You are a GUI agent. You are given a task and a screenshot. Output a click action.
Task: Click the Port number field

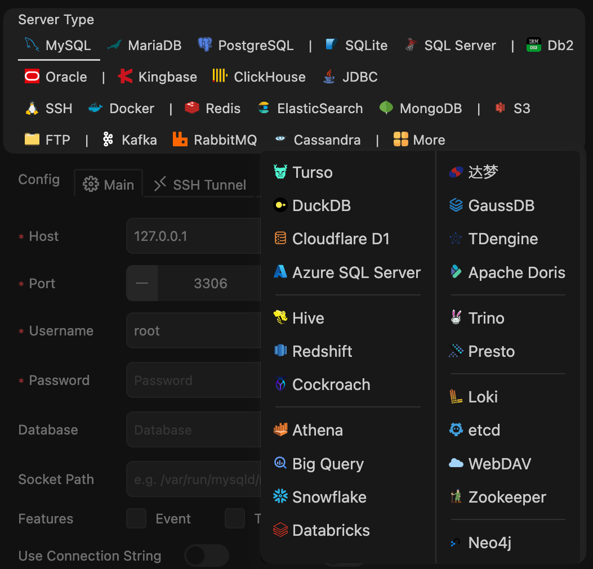(209, 283)
